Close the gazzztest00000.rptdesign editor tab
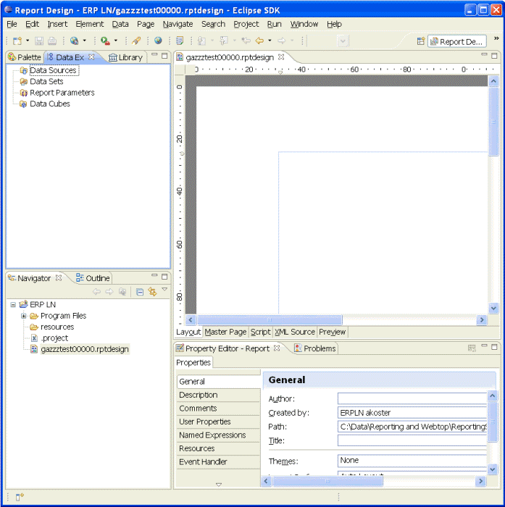This screenshot has width=505, height=507. point(281,56)
